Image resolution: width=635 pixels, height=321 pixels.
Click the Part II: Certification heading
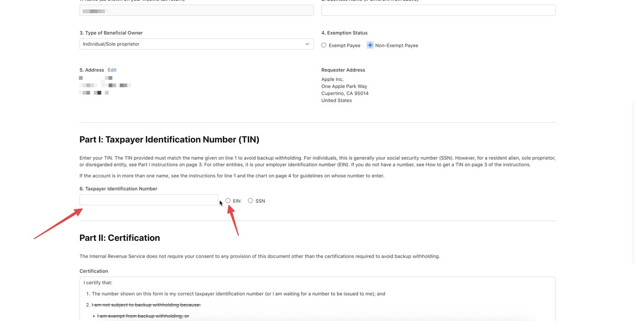pyautogui.click(x=120, y=238)
